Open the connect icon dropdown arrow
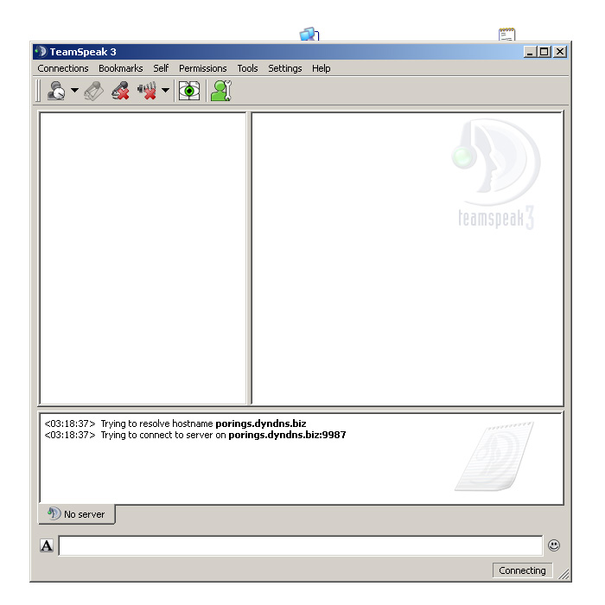This screenshot has width=605, height=605. pyautogui.click(x=75, y=90)
